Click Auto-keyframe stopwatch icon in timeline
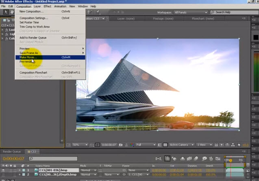This screenshot has height=181, width=259. tap(211, 159)
